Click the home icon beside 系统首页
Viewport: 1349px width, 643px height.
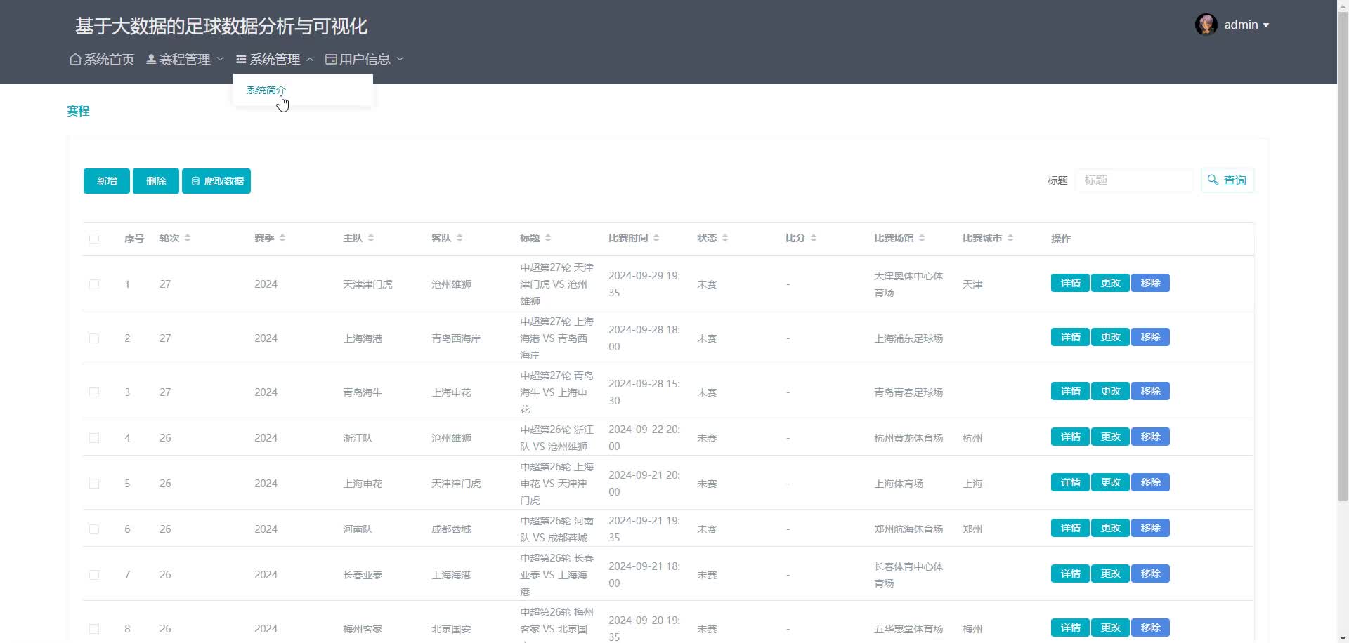coord(75,59)
